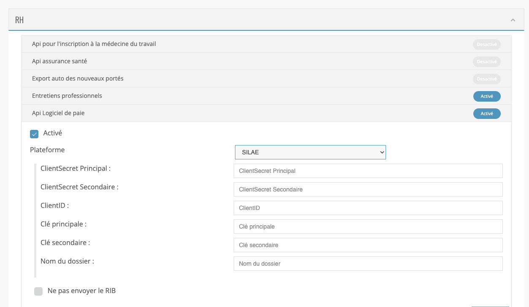Image resolution: width=529 pixels, height=307 pixels.
Task: Click the Nom du dossier field
Action: 368,264
